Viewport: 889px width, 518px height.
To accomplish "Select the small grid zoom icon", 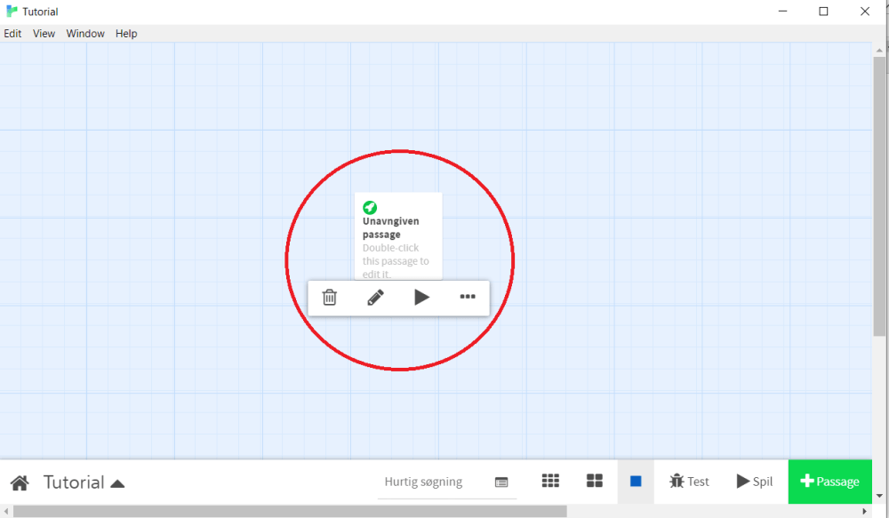I will coord(550,481).
